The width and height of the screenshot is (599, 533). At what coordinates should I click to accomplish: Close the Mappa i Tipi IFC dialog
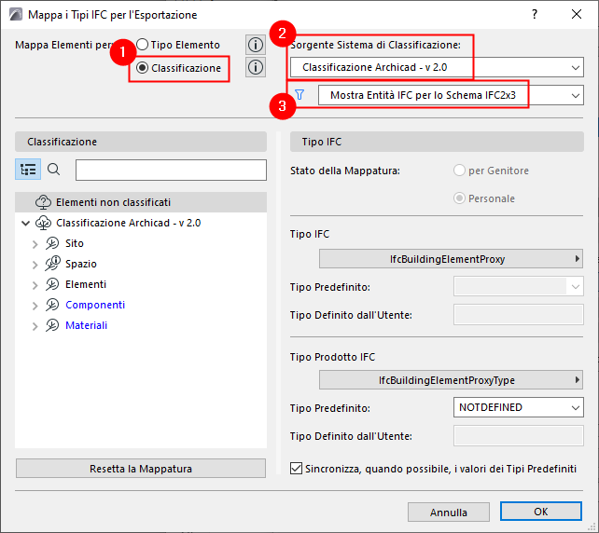click(x=577, y=15)
